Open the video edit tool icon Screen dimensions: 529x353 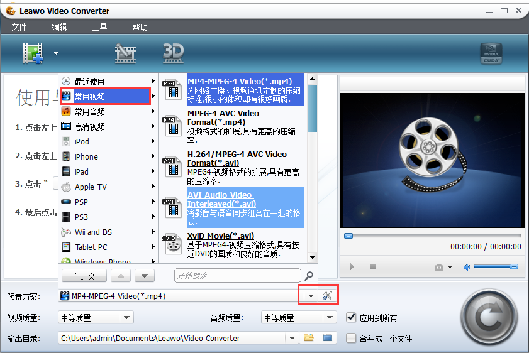click(125, 53)
